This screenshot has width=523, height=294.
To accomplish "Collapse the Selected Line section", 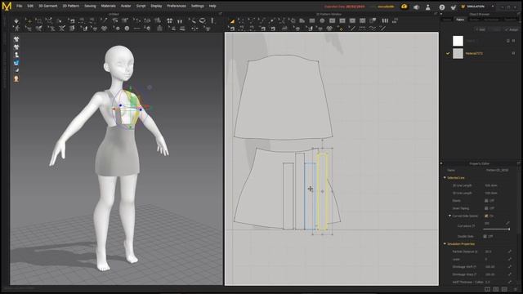I will tap(445, 178).
